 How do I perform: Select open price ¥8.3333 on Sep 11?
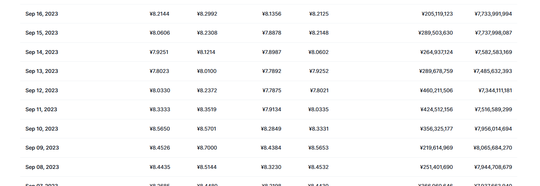coord(159,109)
